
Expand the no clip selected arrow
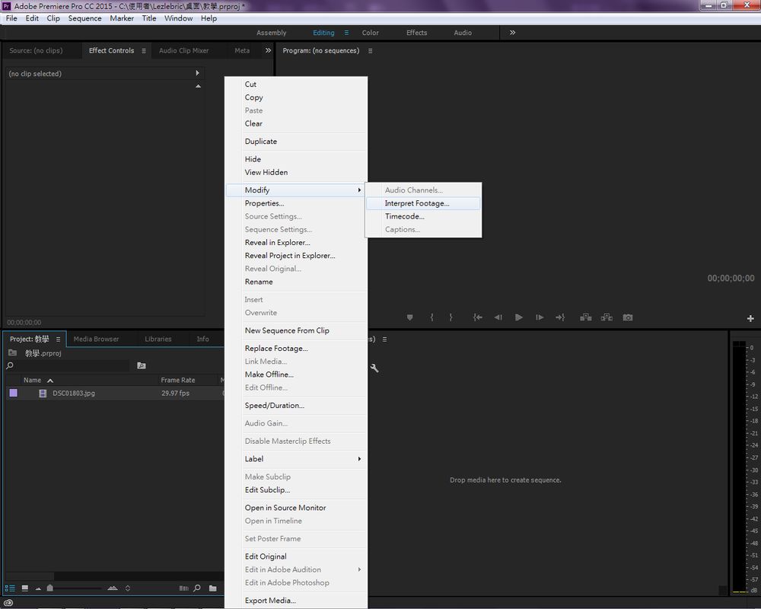(x=197, y=73)
